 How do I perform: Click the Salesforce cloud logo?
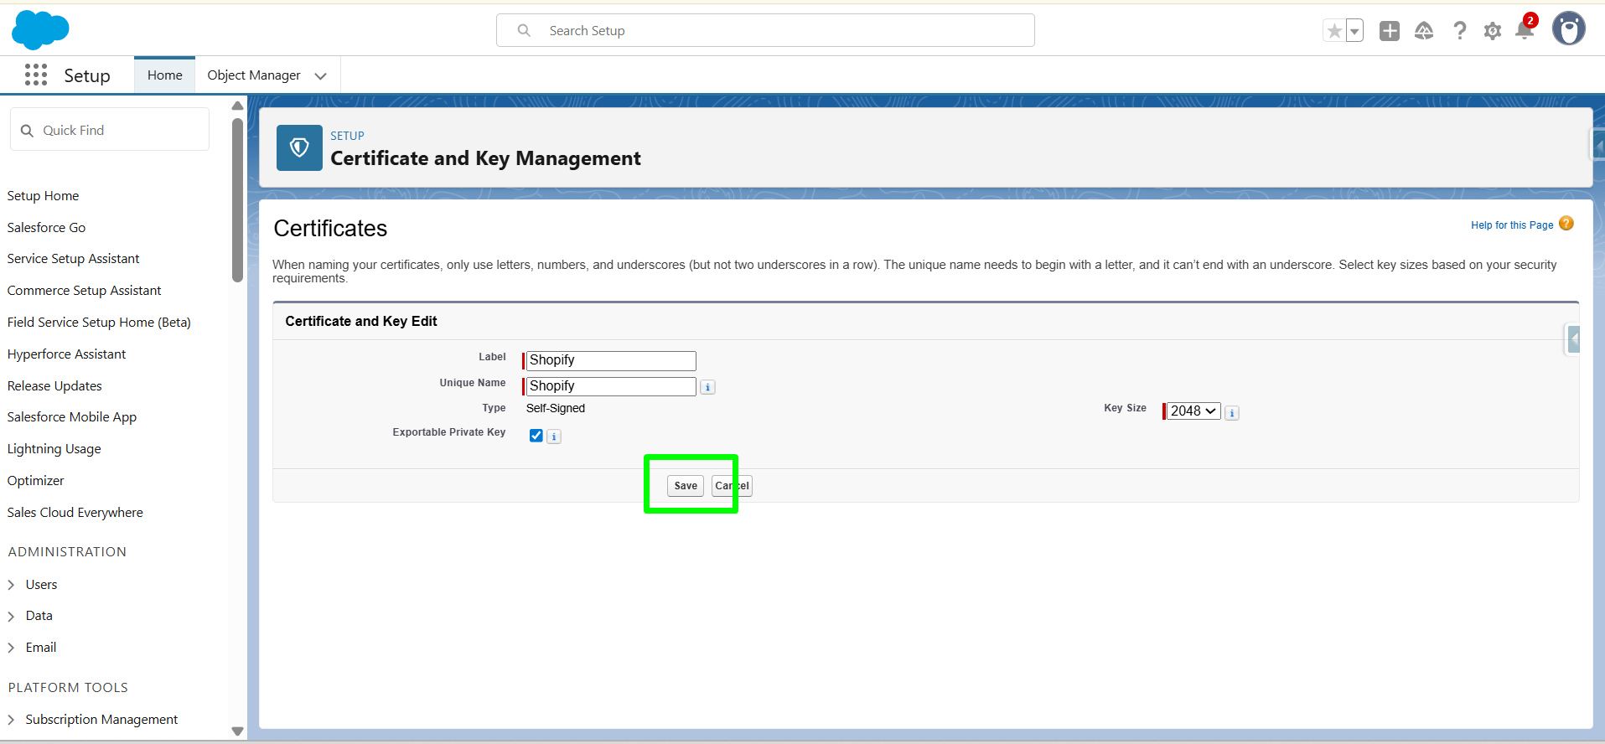click(x=40, y=30)
